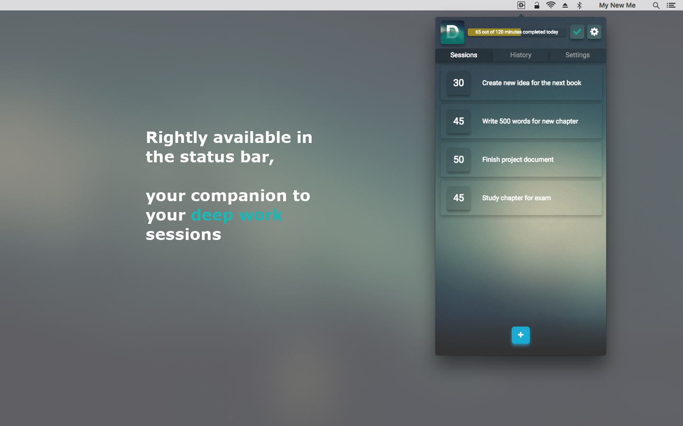Image resolution: width=683 pixels, height=426 pixels.
Task: Open Spotlight search in the menu bar
Action: (x=656, y=5)
